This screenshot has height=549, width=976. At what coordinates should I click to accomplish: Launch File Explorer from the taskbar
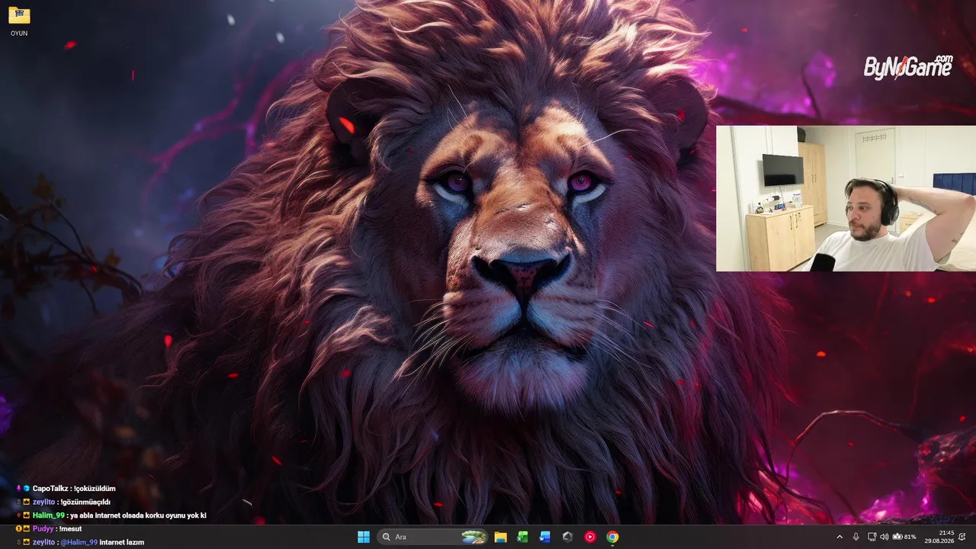pyautogui.click(x=501, y=537)
